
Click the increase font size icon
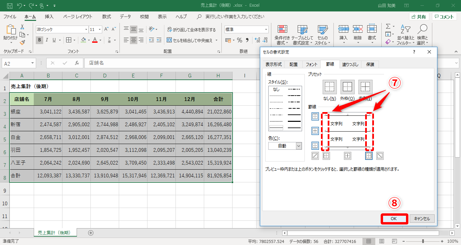(106, 29)
